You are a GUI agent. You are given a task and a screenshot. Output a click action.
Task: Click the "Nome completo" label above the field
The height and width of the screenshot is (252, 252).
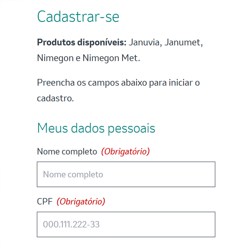point(67,152)
